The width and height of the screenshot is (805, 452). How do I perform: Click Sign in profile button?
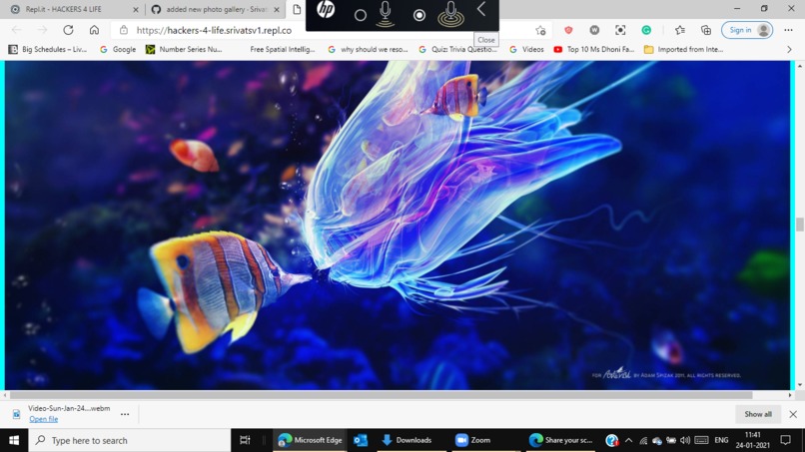pyautogui.click(x=747, y=30)
